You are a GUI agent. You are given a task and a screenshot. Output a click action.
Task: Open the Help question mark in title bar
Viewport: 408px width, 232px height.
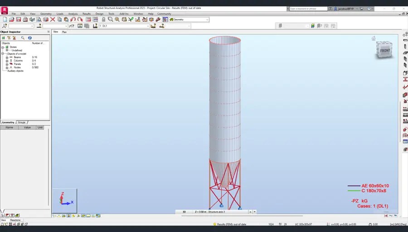pyautogui.click(x=369, y=9)
